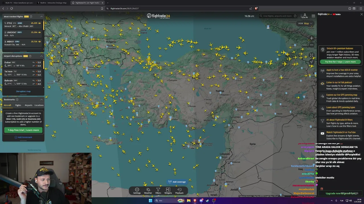Select ETD2 Muscat to Abu Dhabi flight
The height and width of the screenshot is (204, 364).
(23, 25)
